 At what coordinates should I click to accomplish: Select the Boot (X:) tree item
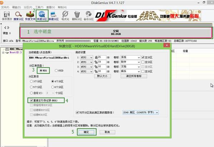(x=15, y=52)
